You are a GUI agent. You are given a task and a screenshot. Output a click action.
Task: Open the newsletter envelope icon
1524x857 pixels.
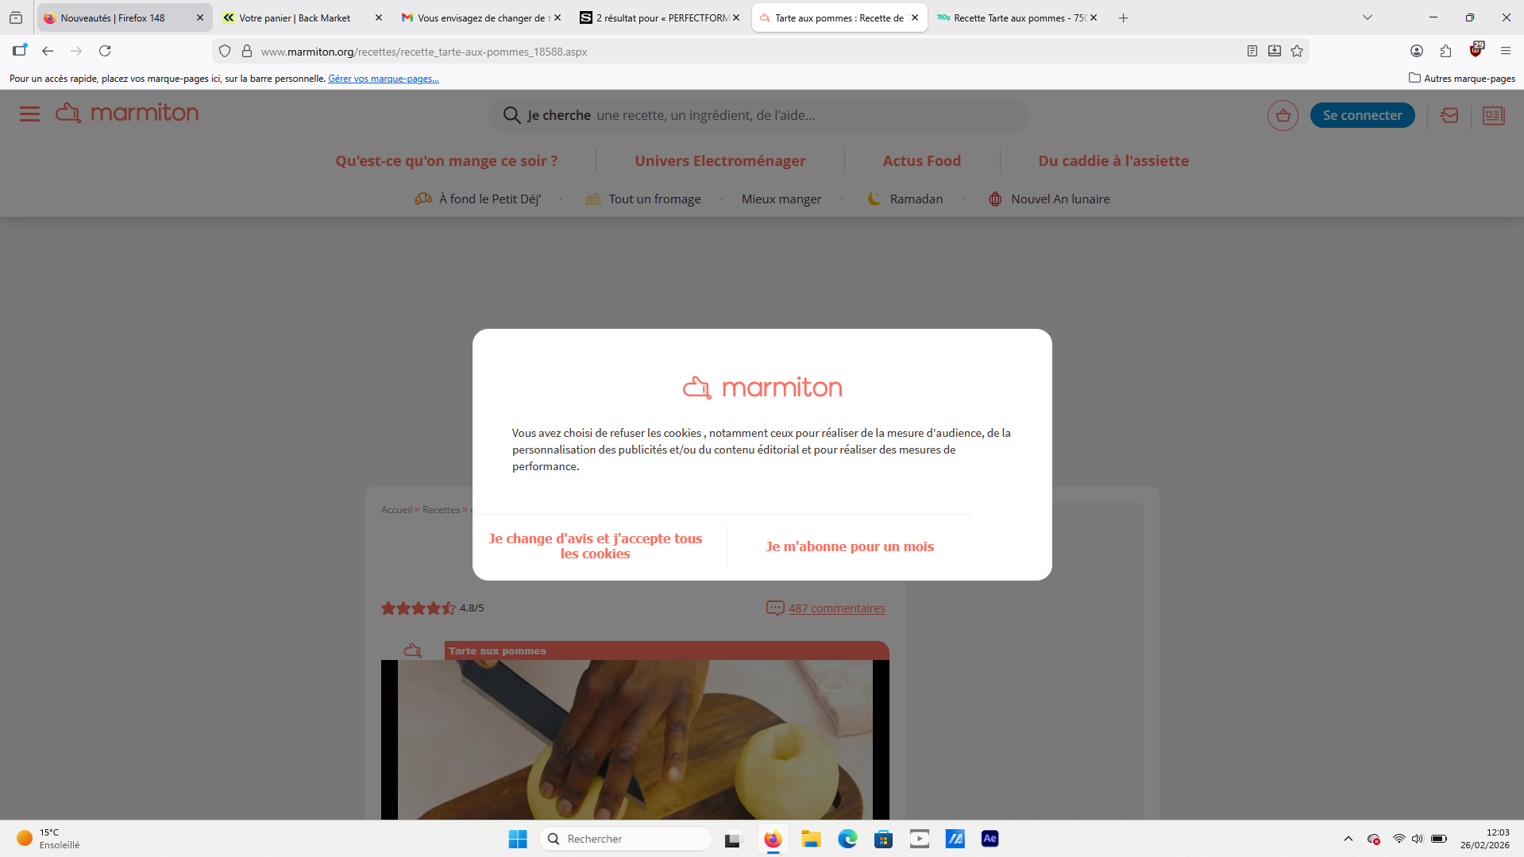point(1449,116)
